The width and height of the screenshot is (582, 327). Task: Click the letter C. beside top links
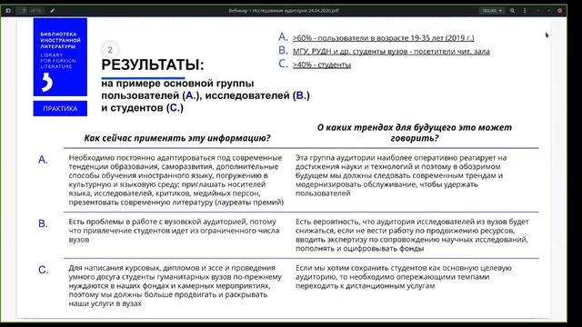click(283, 64)
